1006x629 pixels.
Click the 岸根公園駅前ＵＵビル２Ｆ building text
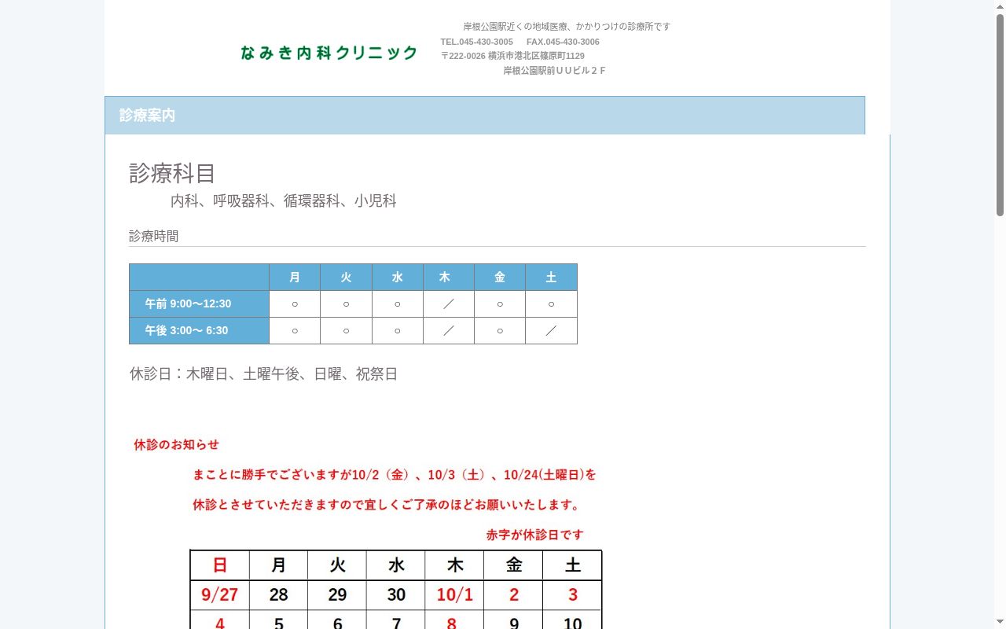[x=555, y=71]
